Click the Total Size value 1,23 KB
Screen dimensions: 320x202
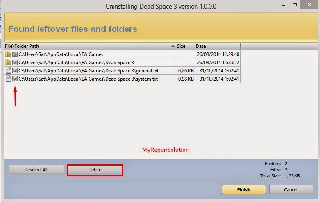point(292,176)
